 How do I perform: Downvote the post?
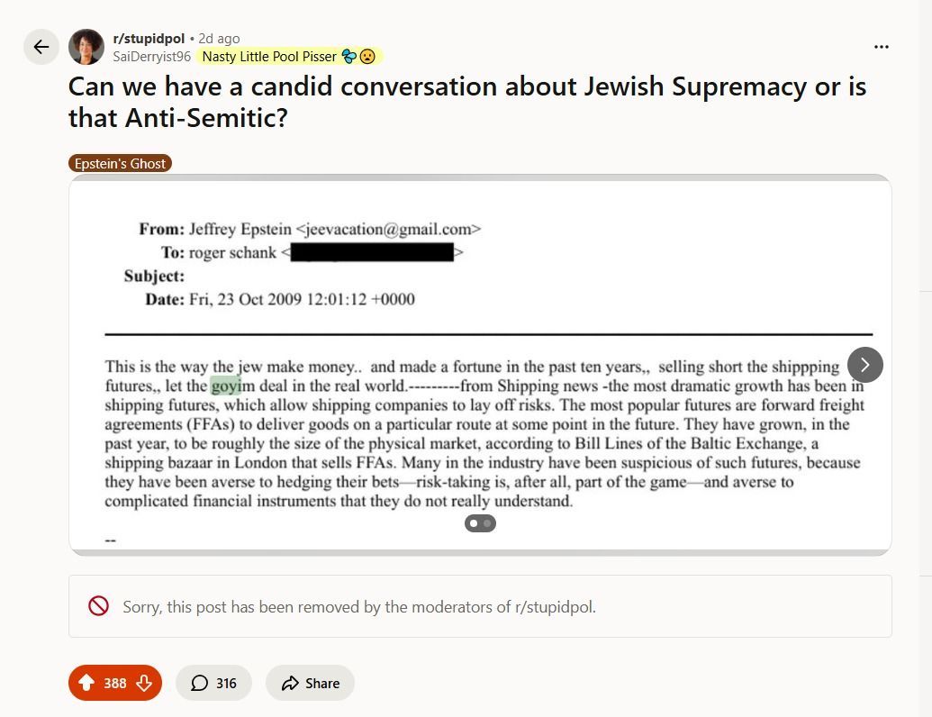click(143, 683)
